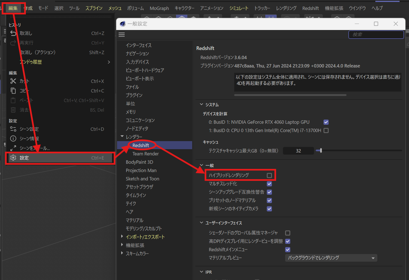409x280 pixels.
Task: Click the scale arrows icon for シーンをスケール
Action: coord(13,148)
